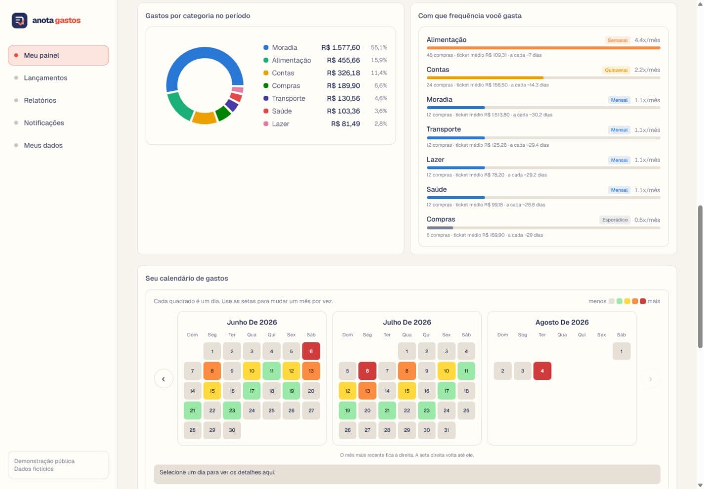This screenshot has height=489, width=704.
Task: Pick June 21 in the calendar
Action: 193,410
